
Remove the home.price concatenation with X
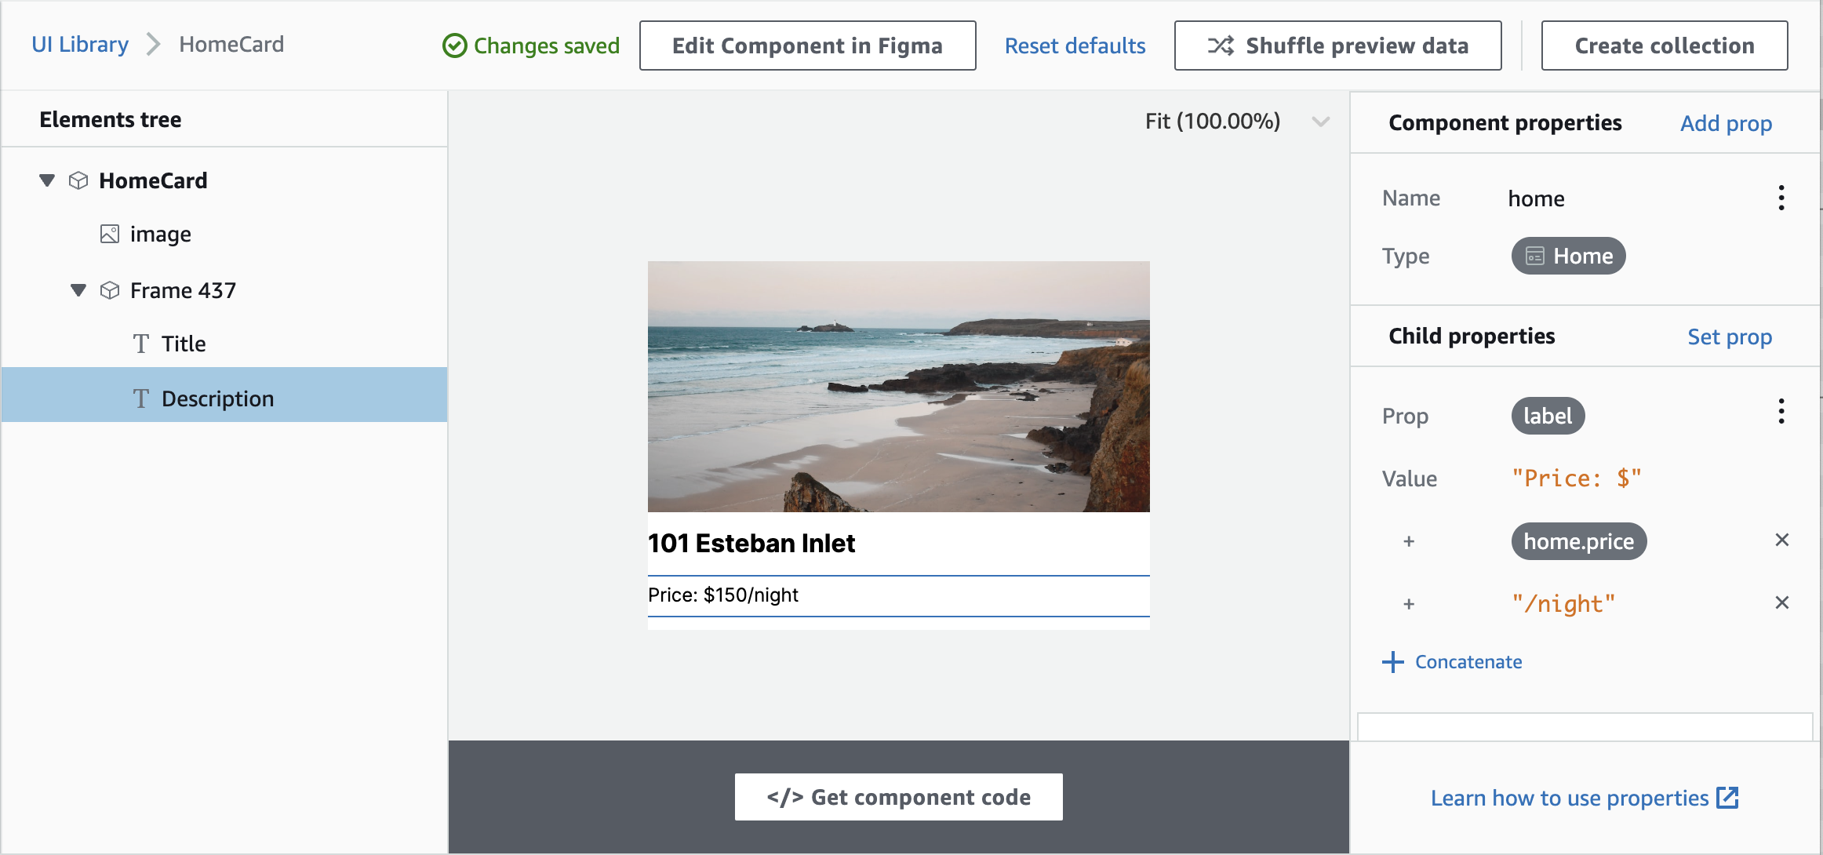(x=1781, y=540)
